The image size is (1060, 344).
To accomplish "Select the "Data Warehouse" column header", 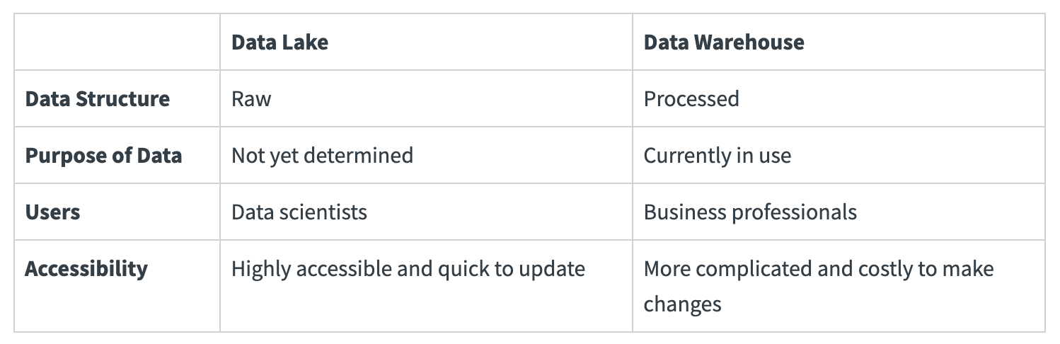I will 723,42.
